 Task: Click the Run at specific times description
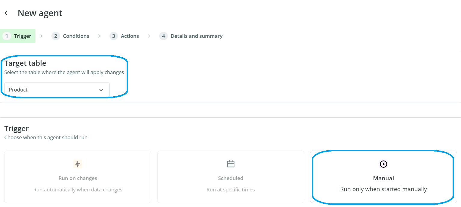click(x=231, y=190)
